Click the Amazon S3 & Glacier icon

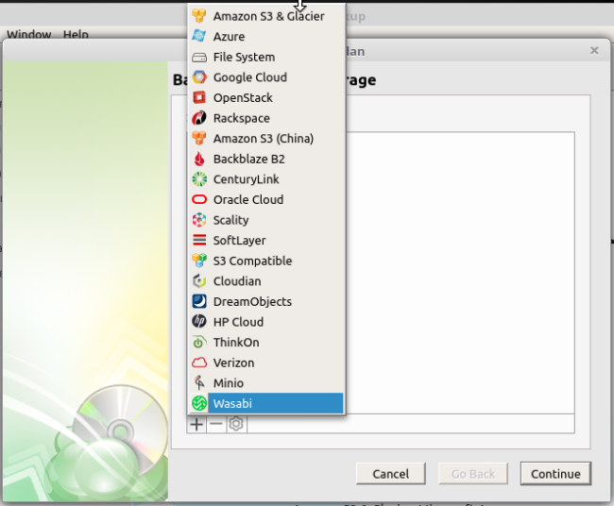click(x=198, y=16)
